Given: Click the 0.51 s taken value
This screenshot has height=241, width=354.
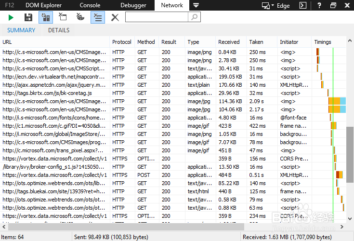Looking at the screenshot, I should (x=256, y=175).
